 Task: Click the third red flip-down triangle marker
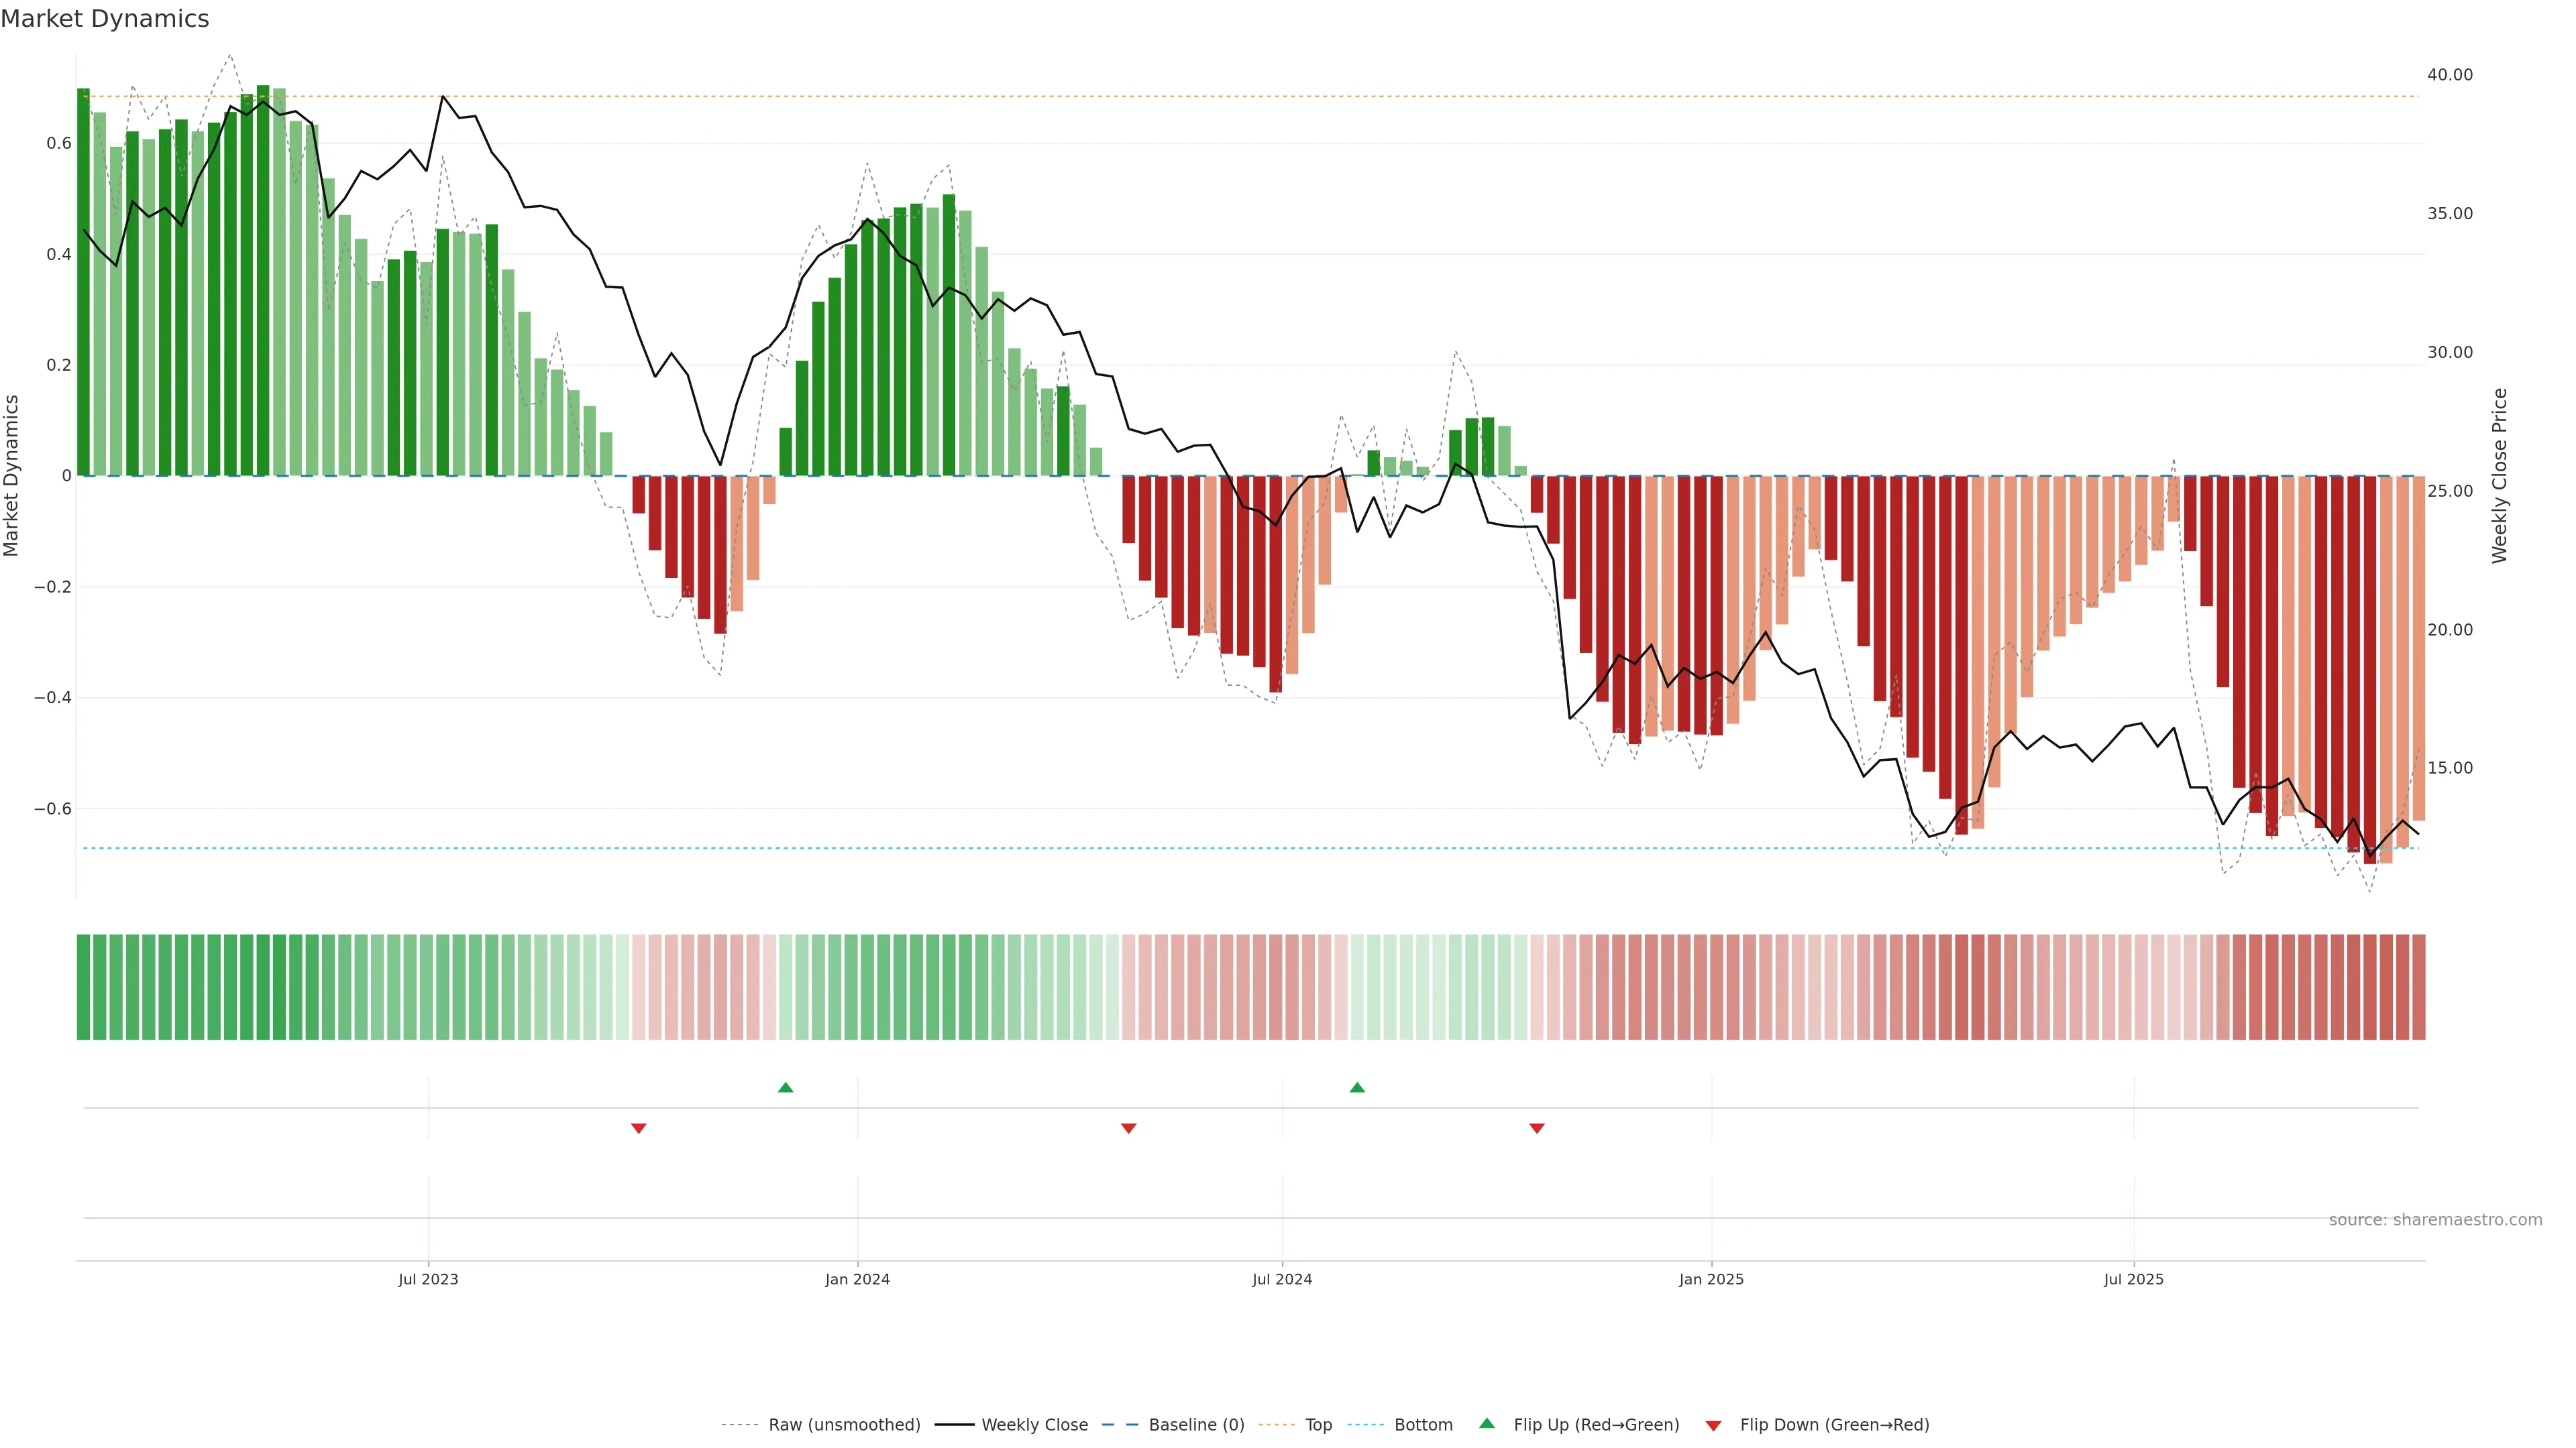pos(1537,1128)
